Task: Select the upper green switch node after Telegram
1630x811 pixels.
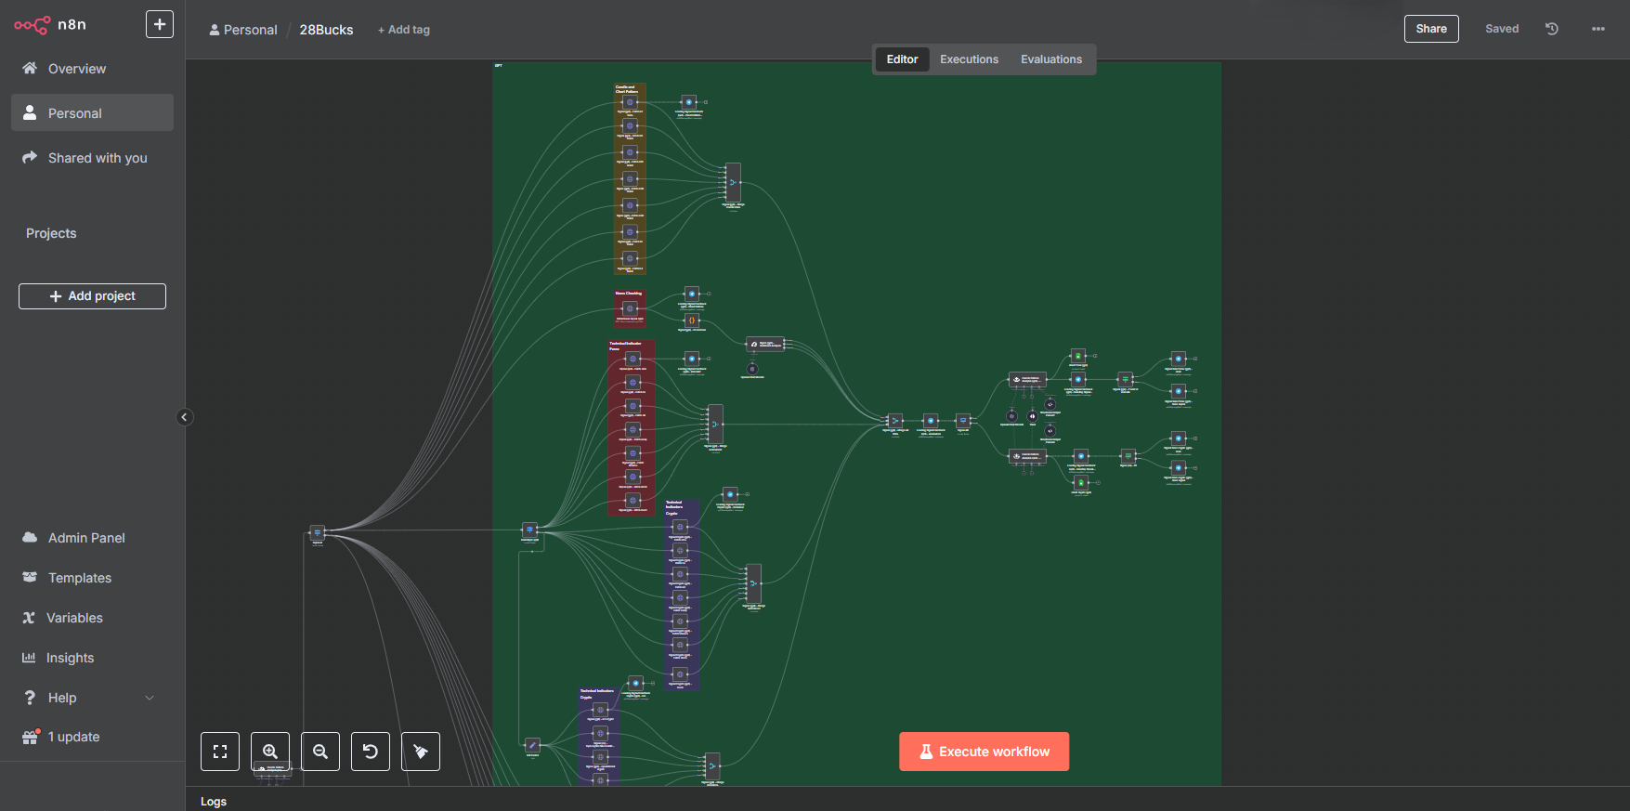Action: [1125, 379]
